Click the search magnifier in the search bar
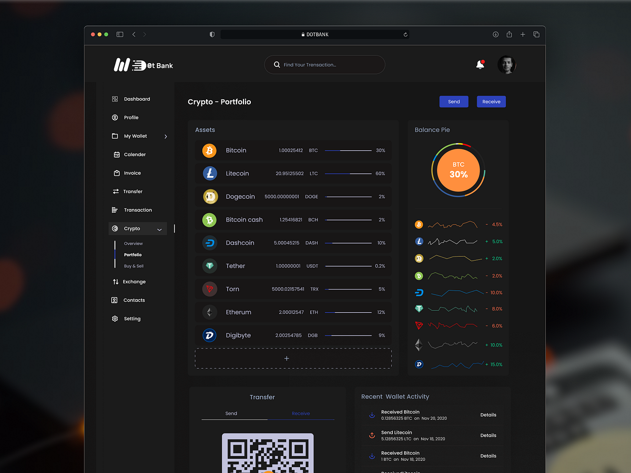The width and height of the screenshot is (631, 473). 277,65
